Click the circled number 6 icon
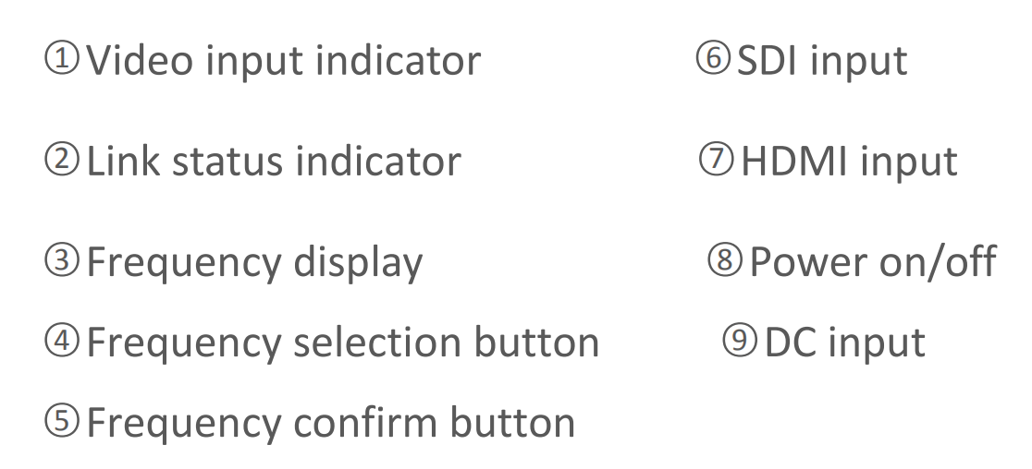This screenshot has width=1032, height=469. 714,58
